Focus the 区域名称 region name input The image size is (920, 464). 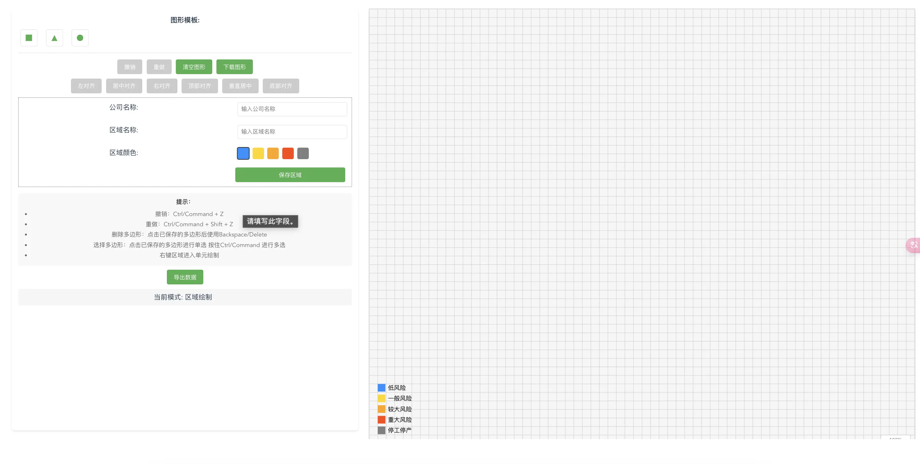click(292, 132)
